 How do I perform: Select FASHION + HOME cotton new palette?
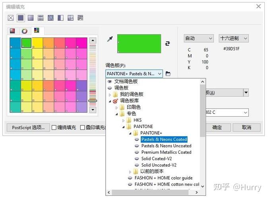click(167, 184)
